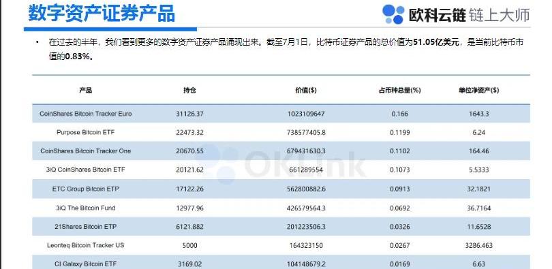This screenshot has height=269, width=552.
Task: Click the 3iQ The Bitcoin Fund cell
Action: (x=86, y=208)
